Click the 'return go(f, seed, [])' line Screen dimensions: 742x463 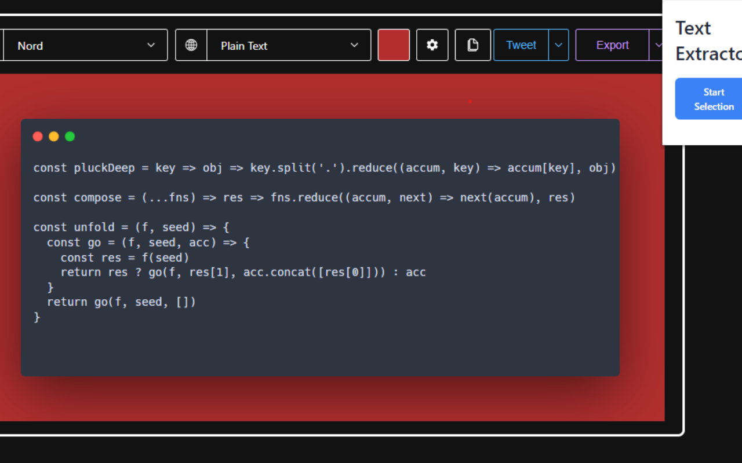coord(122,302)
